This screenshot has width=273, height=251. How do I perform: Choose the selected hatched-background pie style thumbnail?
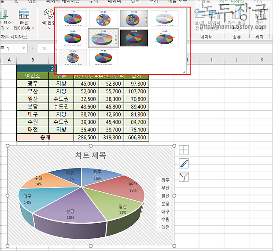click(103, 38)
